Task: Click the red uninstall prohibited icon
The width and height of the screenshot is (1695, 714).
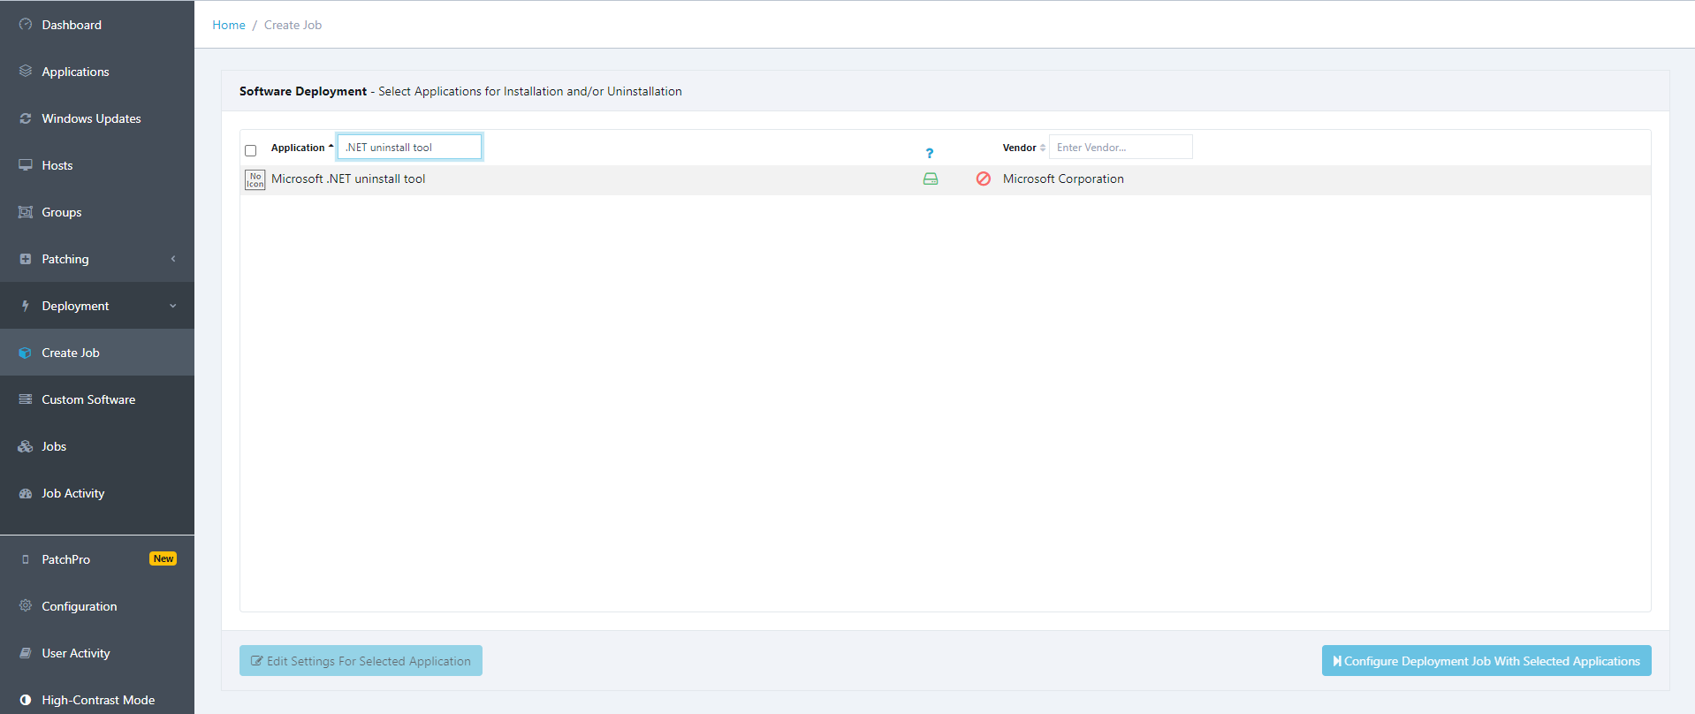Action: (x=983, y=179)
